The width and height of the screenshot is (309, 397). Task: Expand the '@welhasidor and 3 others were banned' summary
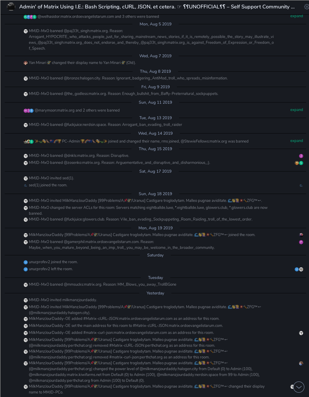pos(296,16)
